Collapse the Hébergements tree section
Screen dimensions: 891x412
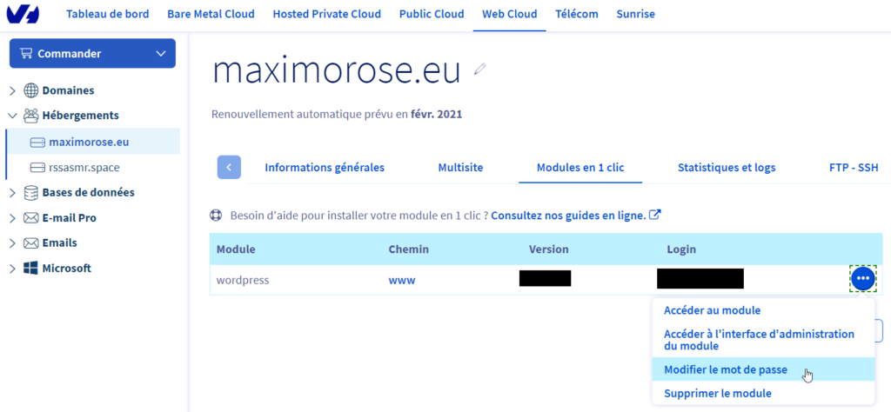12,116
